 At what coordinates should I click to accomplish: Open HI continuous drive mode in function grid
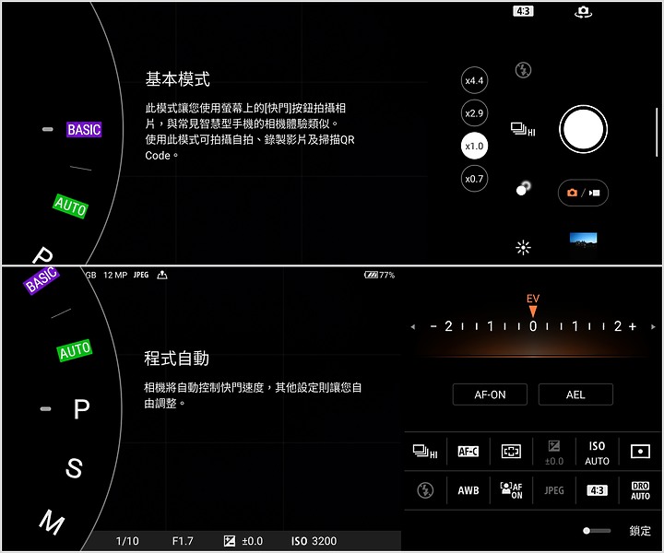tap(425, 452)
